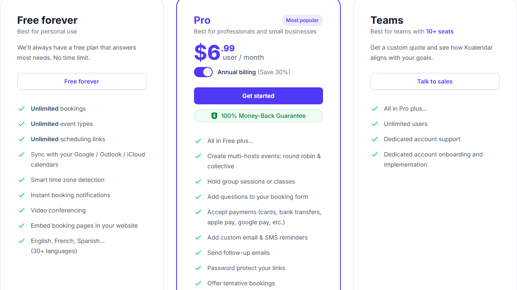
Task: Click checkmark beside Dedicated account support
Action: click(375, 139)
